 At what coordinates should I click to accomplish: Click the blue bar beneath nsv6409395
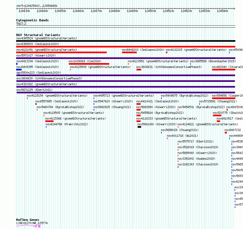(19, 70)
